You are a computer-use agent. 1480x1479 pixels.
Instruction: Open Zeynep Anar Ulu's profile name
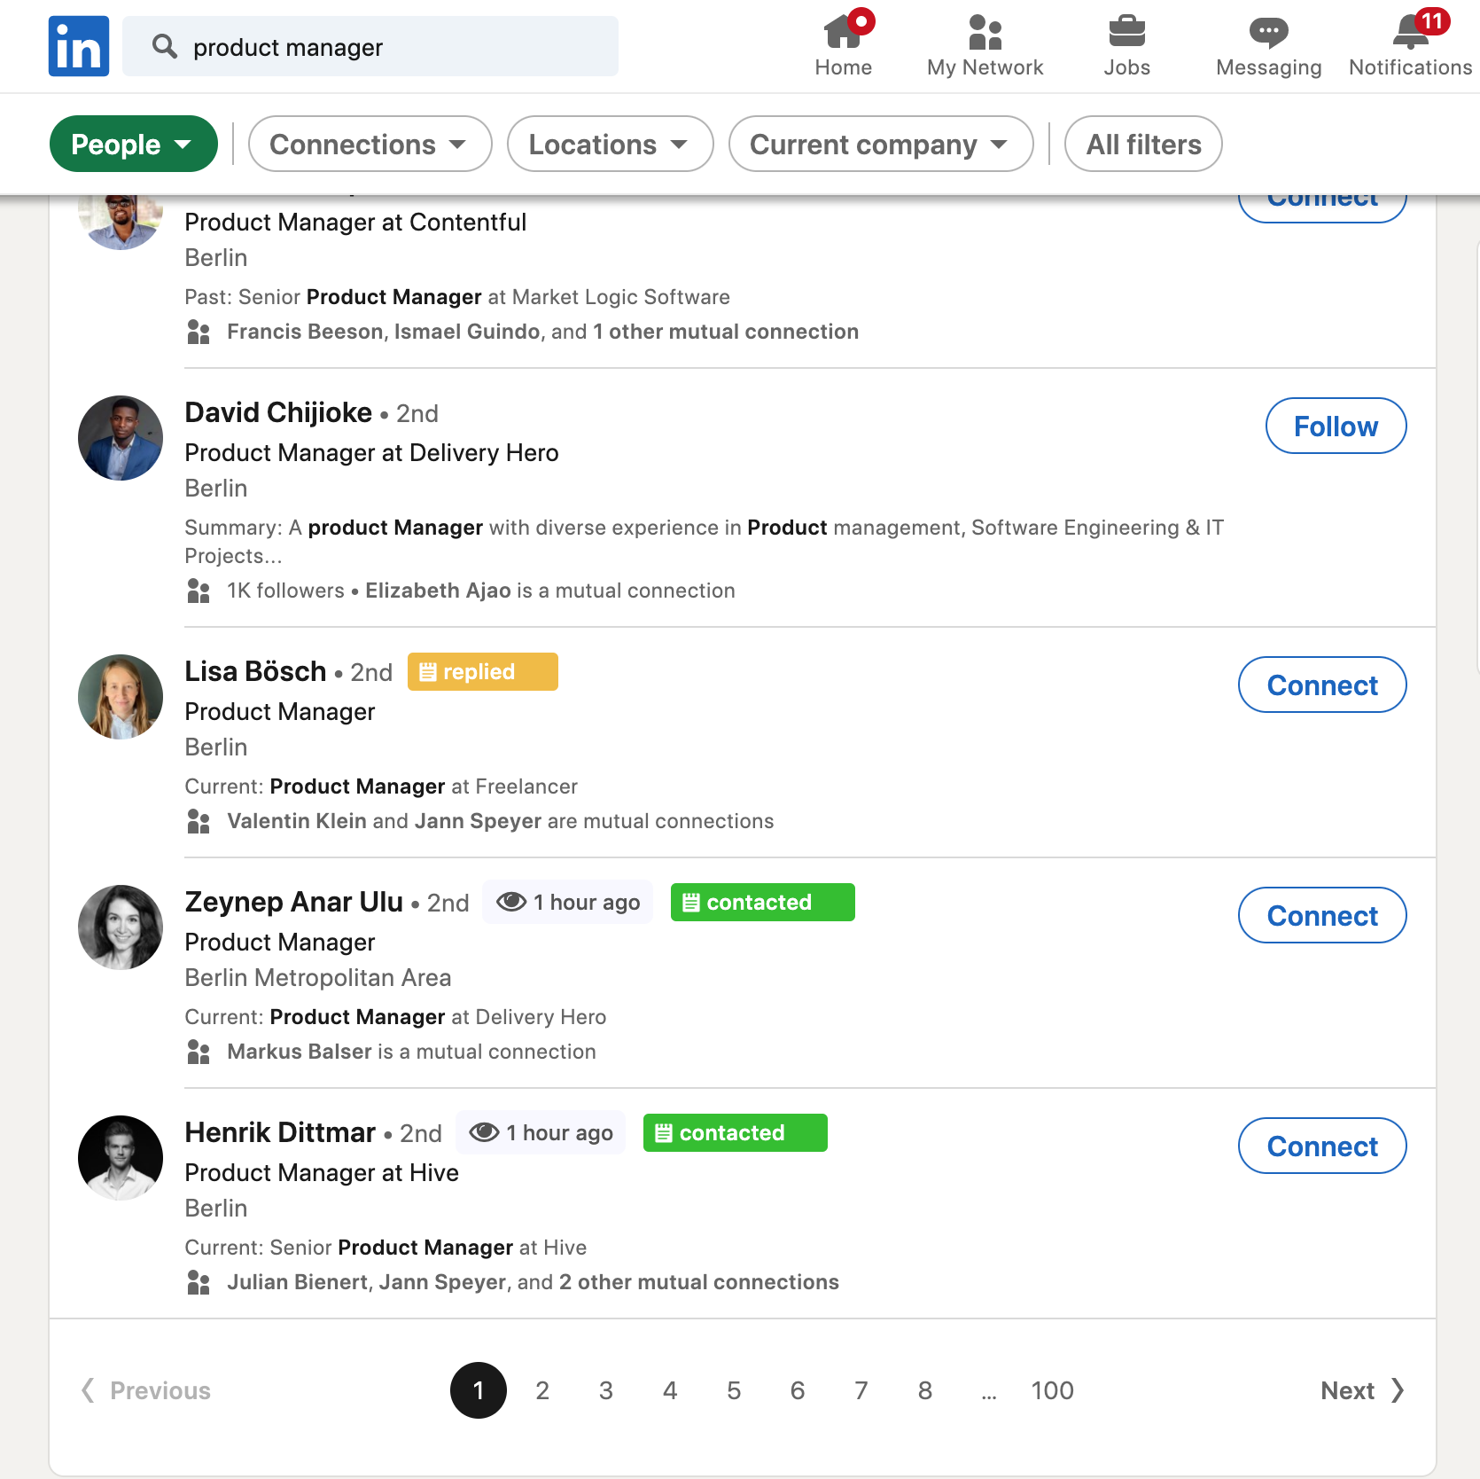coord(293,902)
